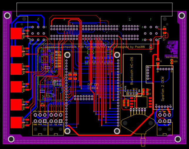Click the RD wire color label

[160, 112]
